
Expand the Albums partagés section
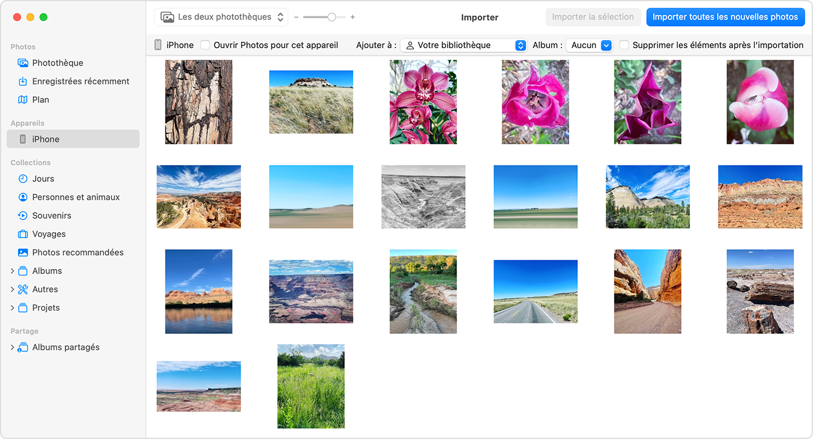pos(12,347)
